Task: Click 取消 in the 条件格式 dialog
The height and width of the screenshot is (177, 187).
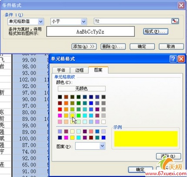Action: point(171,46)
